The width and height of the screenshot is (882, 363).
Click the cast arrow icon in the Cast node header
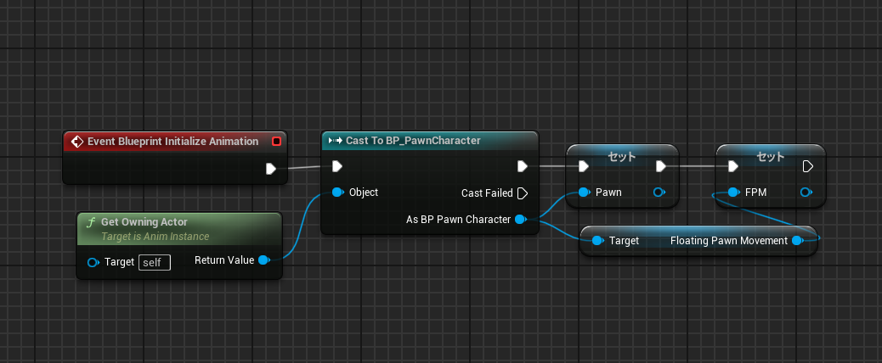pos(336,141)
